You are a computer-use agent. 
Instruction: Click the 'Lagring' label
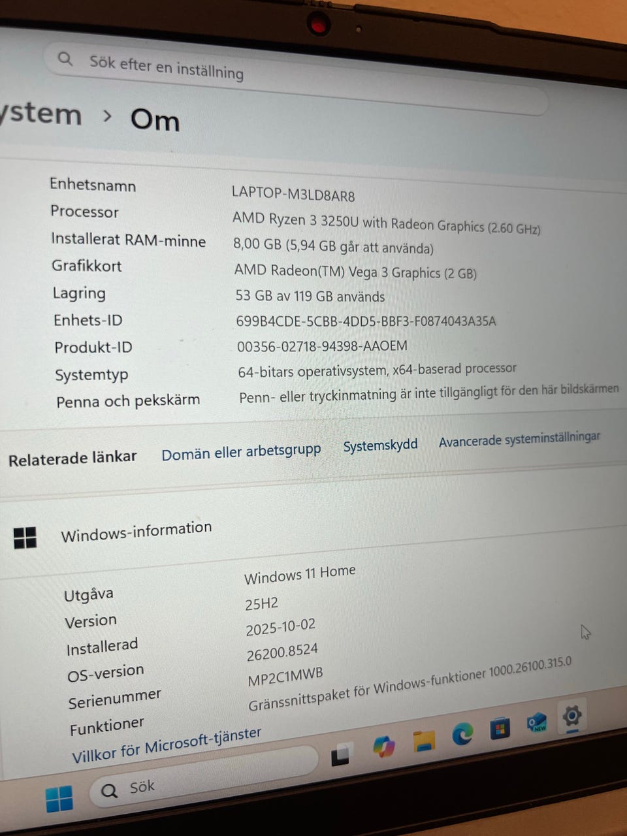[x=79, y=293]
